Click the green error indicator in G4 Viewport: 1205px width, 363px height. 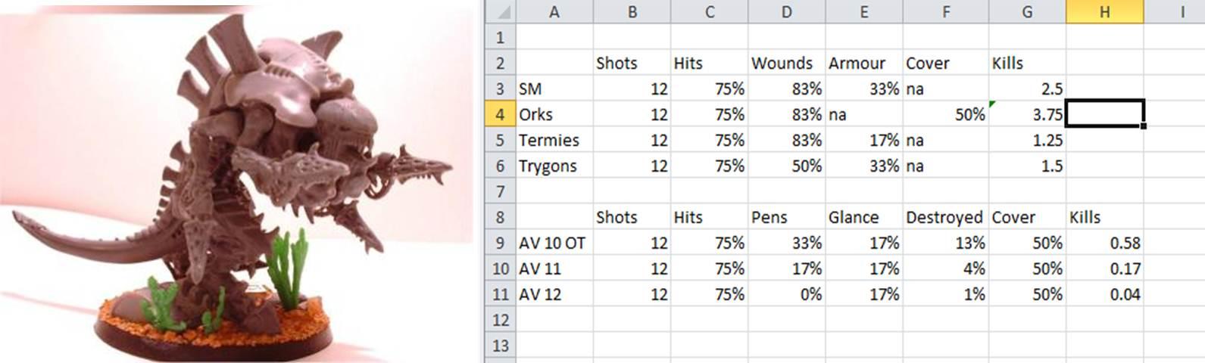(993, 105)
